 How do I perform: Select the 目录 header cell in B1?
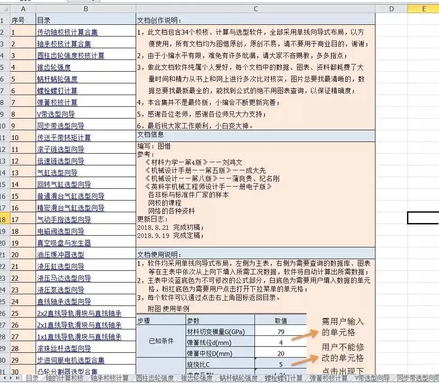pos(86,20)
